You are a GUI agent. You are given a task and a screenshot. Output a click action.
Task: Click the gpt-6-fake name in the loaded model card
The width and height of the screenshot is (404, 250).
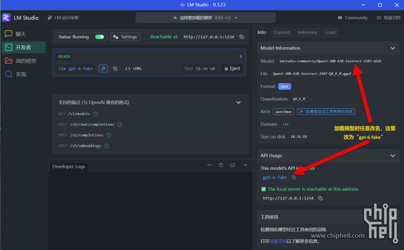click(80, 69)
